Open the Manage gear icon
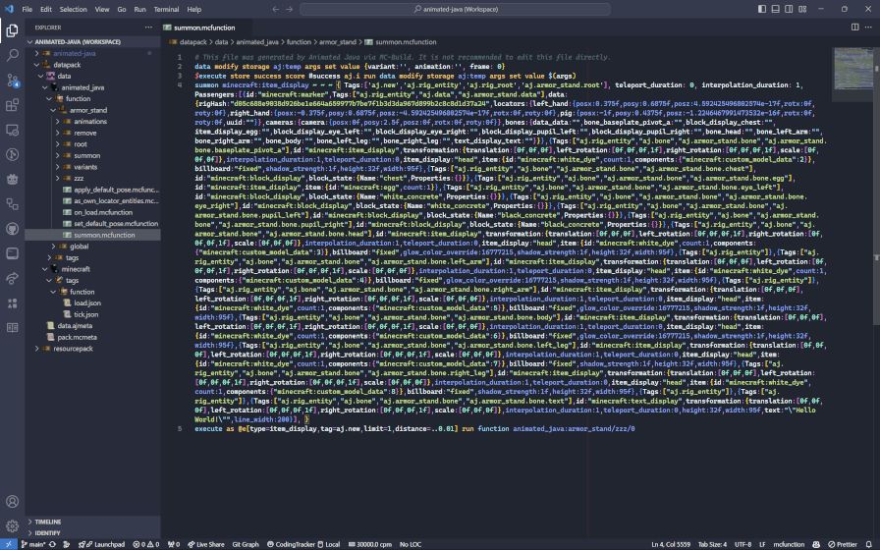Image resolution: width=880 pixels, height=550 pixels. pyautogui.click(x=13, y=525)
